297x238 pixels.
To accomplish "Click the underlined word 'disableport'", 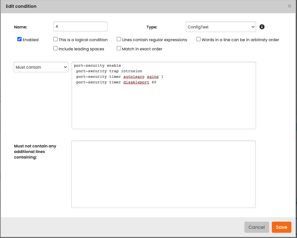I will pyautogui.click(x=136, y=82).
